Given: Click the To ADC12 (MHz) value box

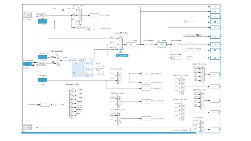Looking at the screenshot, I should click(146, 101).
